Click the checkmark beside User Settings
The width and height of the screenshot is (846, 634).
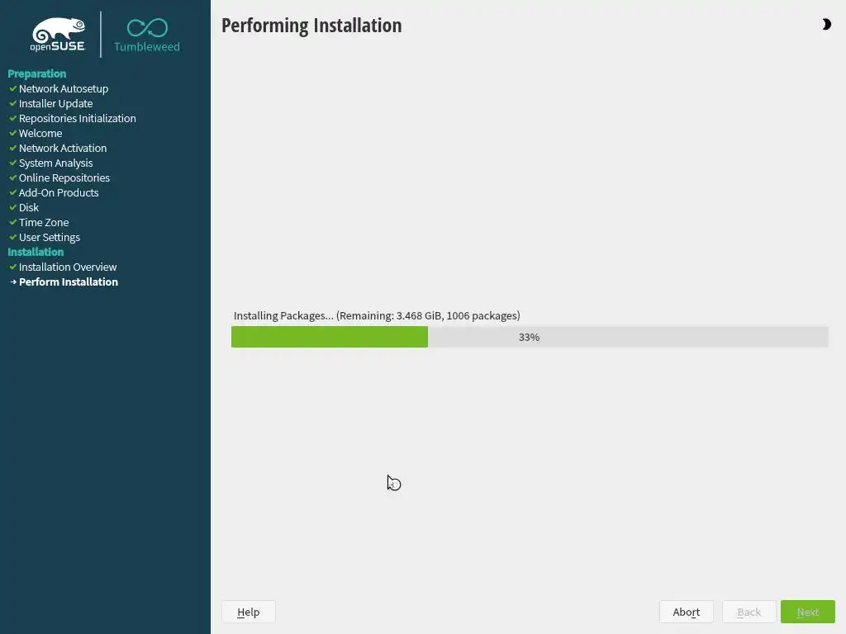(x=13, y=237)
